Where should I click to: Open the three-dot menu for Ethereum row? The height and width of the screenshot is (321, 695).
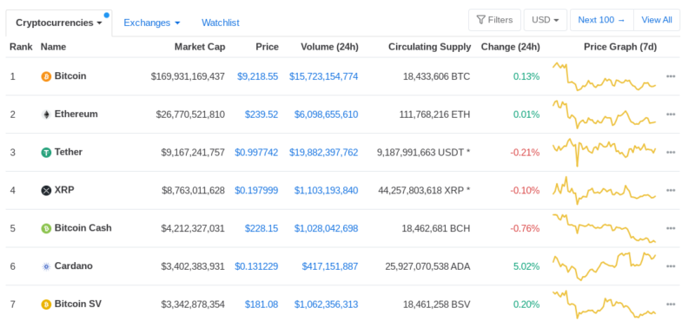(671, 115)
